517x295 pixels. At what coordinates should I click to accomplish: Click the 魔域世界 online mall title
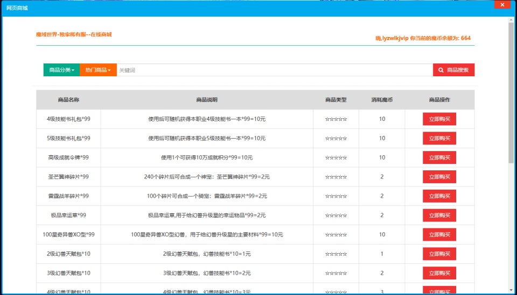coord(74,34)
